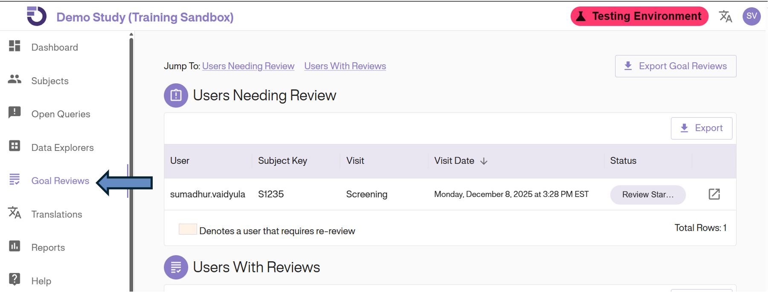This screenshot has height=292, width=769.
Task: Open Reports menu item
Action: click(48, 248)
